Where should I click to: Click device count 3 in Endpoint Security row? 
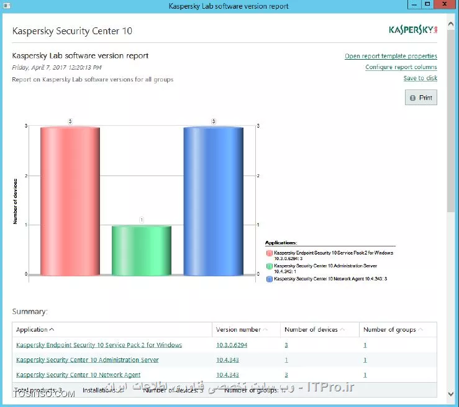[286, 345]
